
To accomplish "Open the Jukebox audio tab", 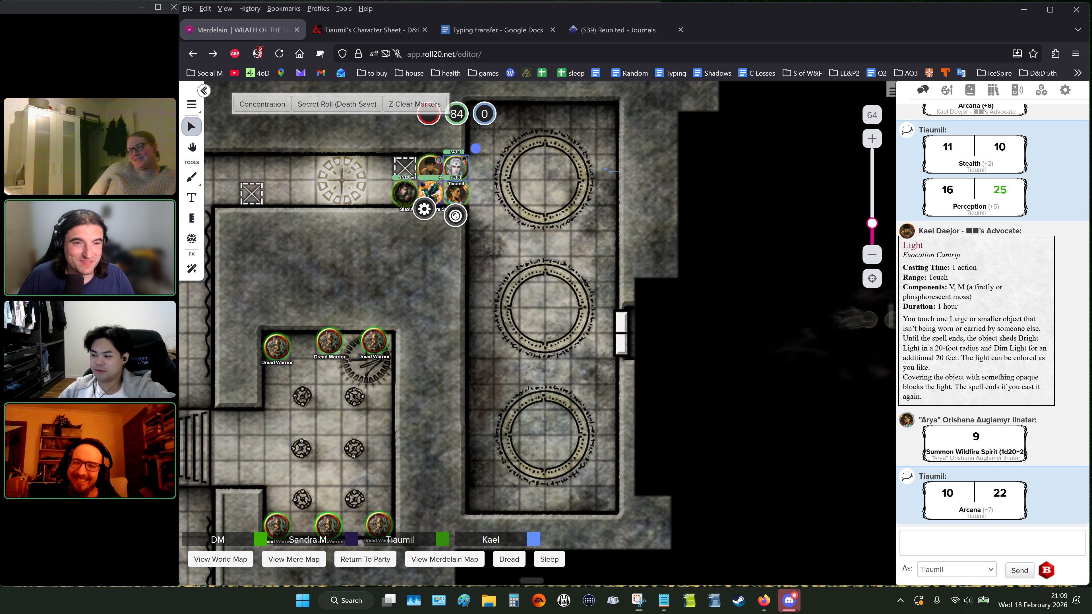I will [x=1017, y=90].
